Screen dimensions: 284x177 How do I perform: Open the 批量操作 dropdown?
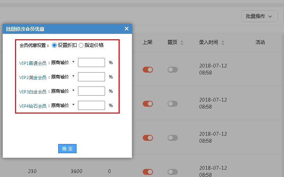click(x=259, y=16)
